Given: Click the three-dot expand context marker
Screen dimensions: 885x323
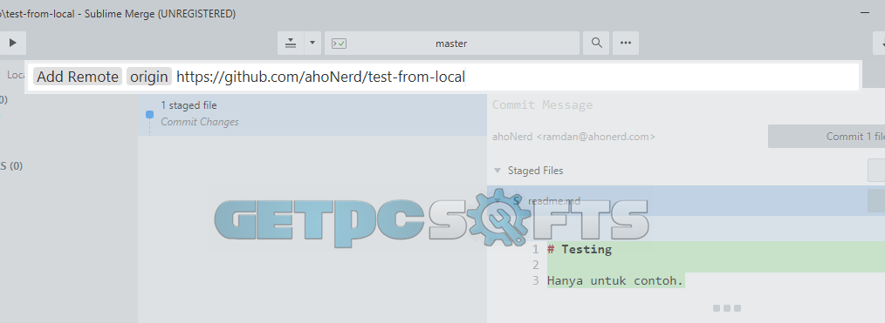Looking at the screenshot, I should click(726, 308).
